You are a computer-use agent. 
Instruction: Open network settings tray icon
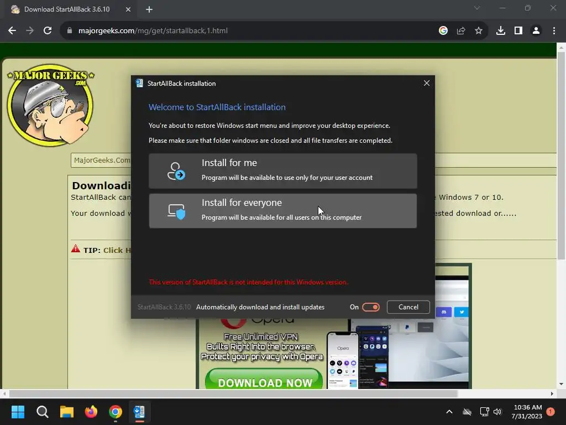coord(484,412)
